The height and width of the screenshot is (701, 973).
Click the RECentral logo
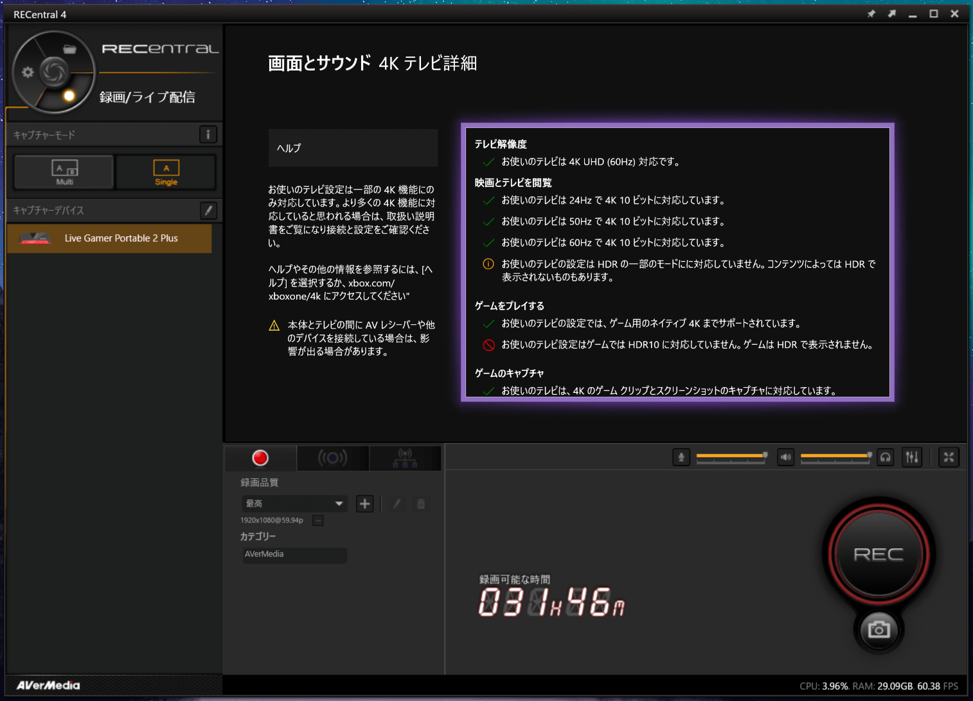pos(160,49)
